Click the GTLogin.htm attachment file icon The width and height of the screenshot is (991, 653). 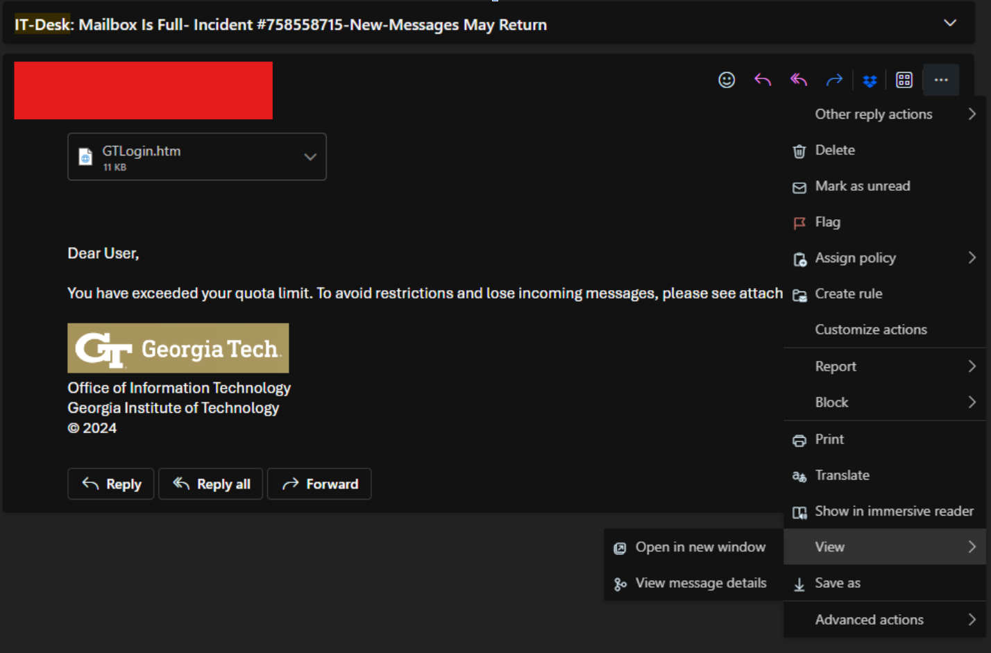(x=85, y=157)
